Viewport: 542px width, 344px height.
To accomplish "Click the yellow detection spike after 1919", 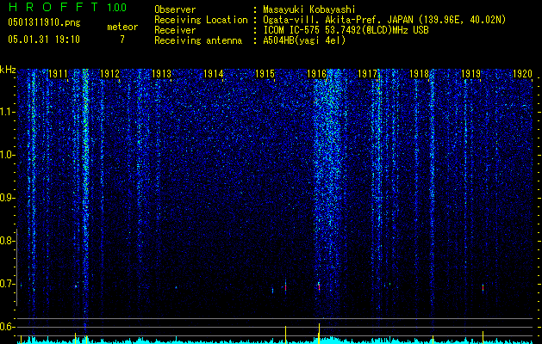I will [x=483, y=337].
